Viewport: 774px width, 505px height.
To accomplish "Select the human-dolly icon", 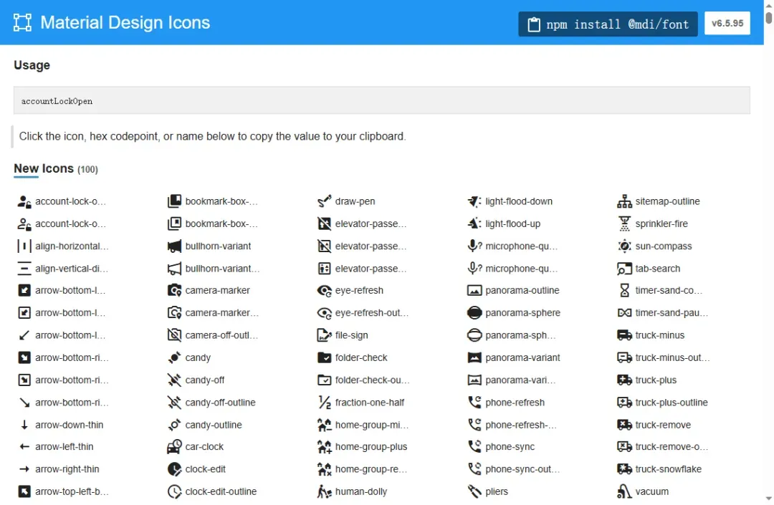I will [x=324, y=491].
